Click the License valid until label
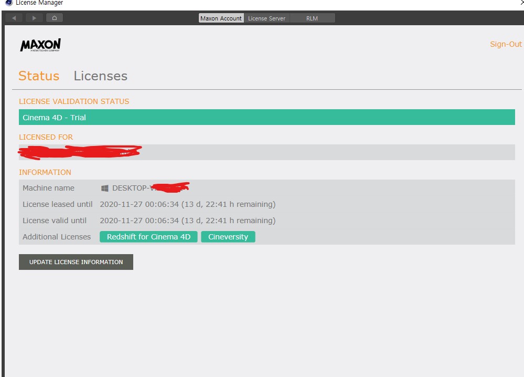The width and height of the screenshot is (524, 377). 55,221
